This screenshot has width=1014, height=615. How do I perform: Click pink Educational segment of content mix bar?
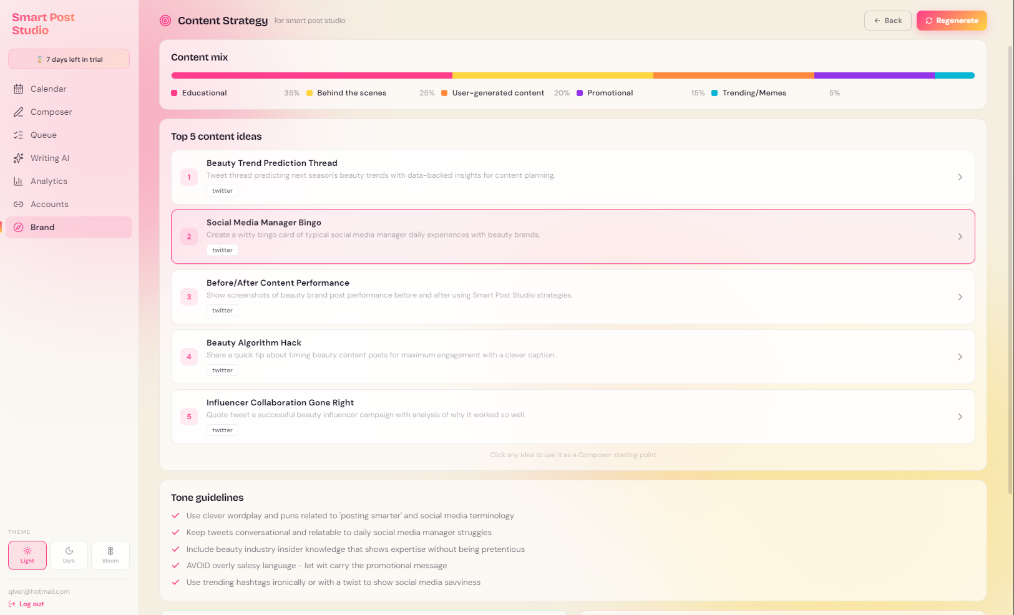[312, 75]
